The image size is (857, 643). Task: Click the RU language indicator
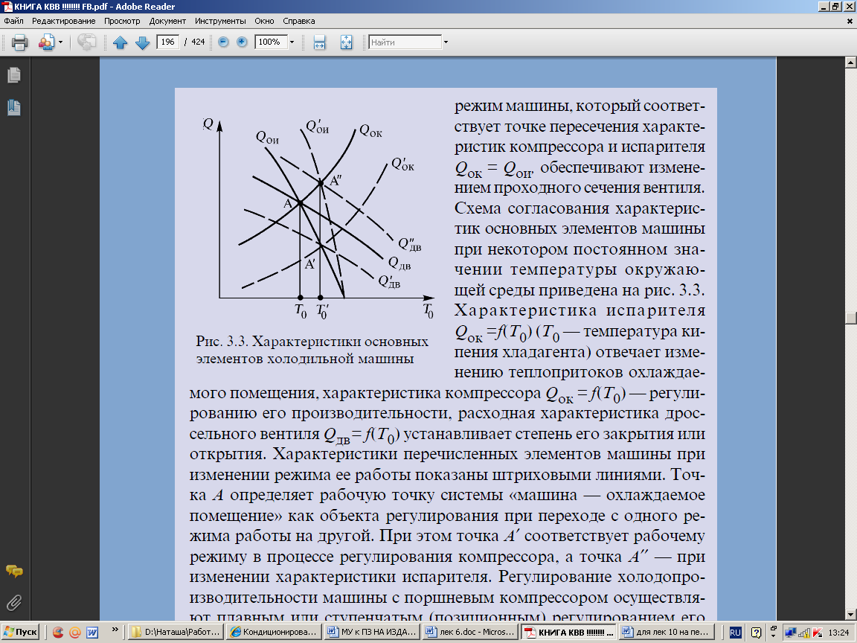click(735, 633)
